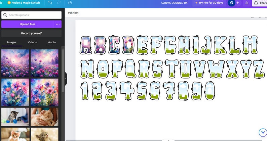Switch to the Audio tab

52,42
